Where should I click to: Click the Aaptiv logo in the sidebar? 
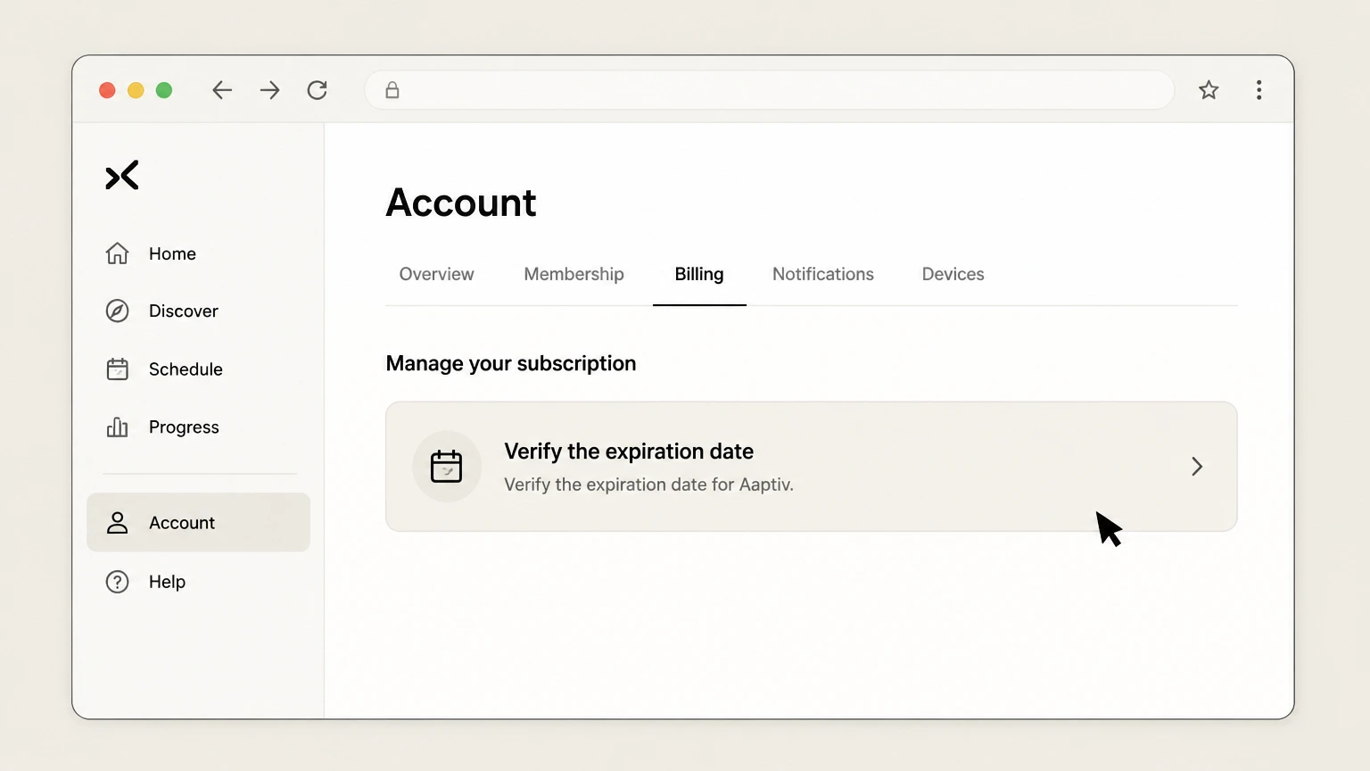(122, 176)
